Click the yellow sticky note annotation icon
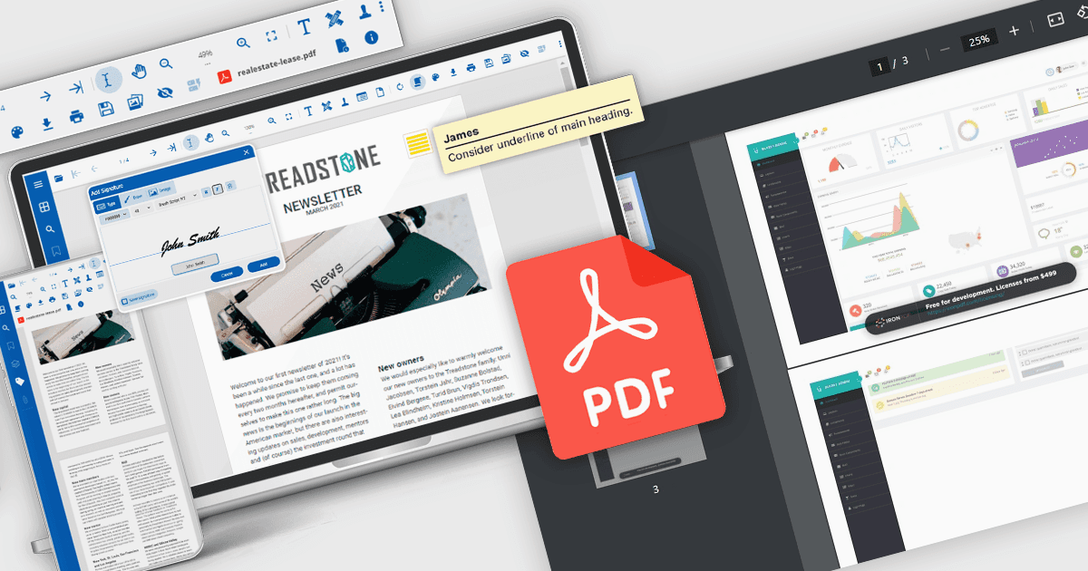 [x=417, y=142]
